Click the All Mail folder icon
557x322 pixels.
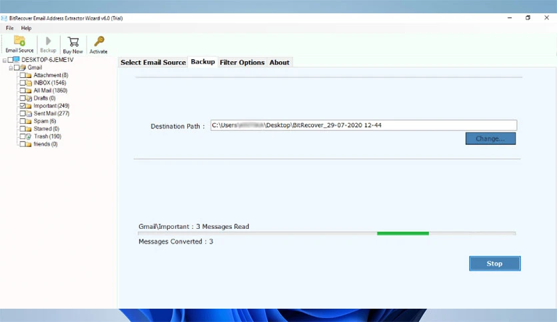coord(29,90)
